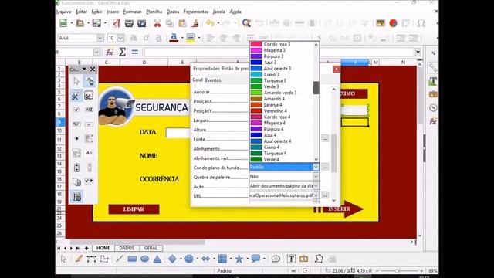Click the Print icon
The image size is (494, 278).
tap(129, 23)
